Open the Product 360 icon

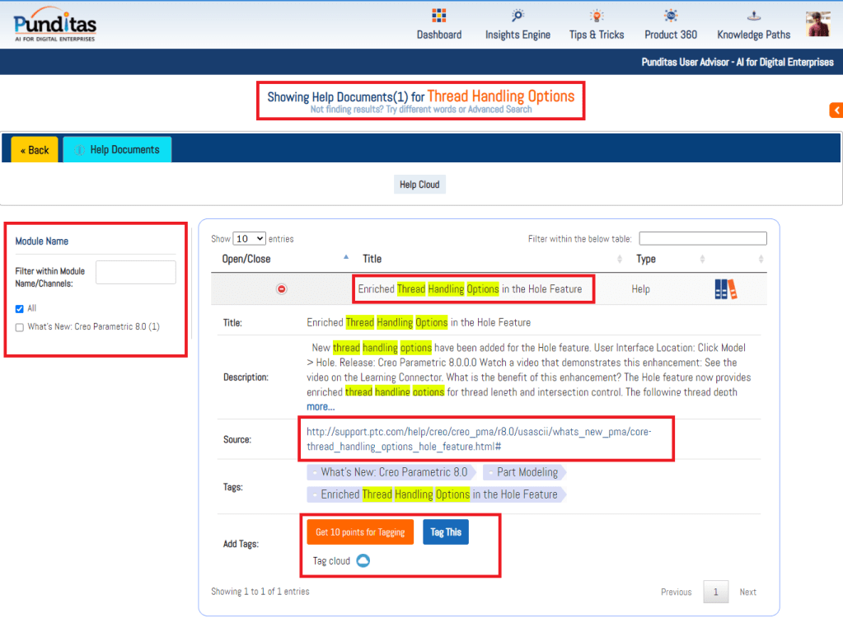tap(671, 16)
